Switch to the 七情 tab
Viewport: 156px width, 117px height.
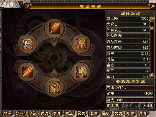click(x=94, y=113)
